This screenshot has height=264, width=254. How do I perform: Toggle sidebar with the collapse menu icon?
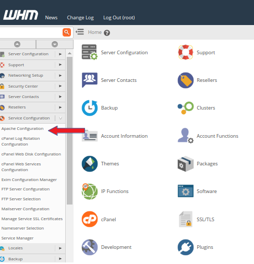coord(80,32)
